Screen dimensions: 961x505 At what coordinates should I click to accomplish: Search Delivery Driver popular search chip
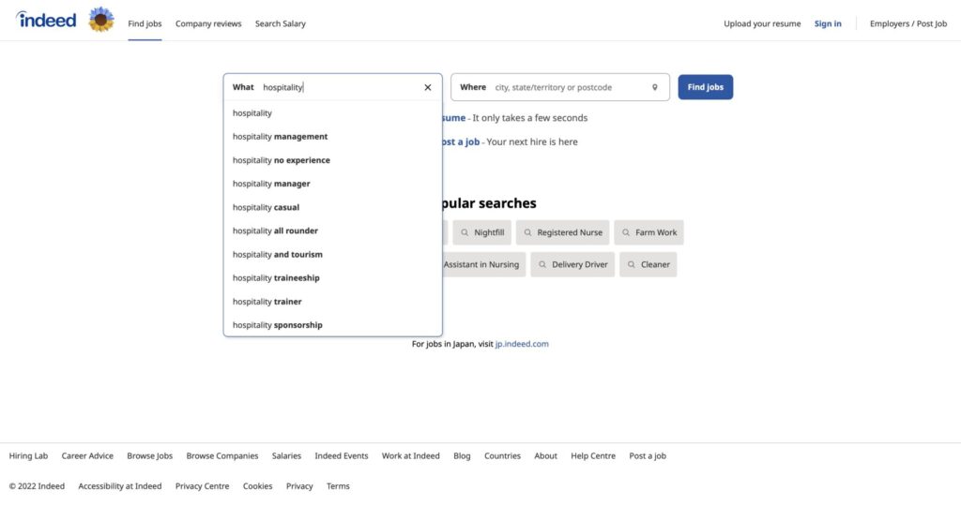click(x=572, y=264)
